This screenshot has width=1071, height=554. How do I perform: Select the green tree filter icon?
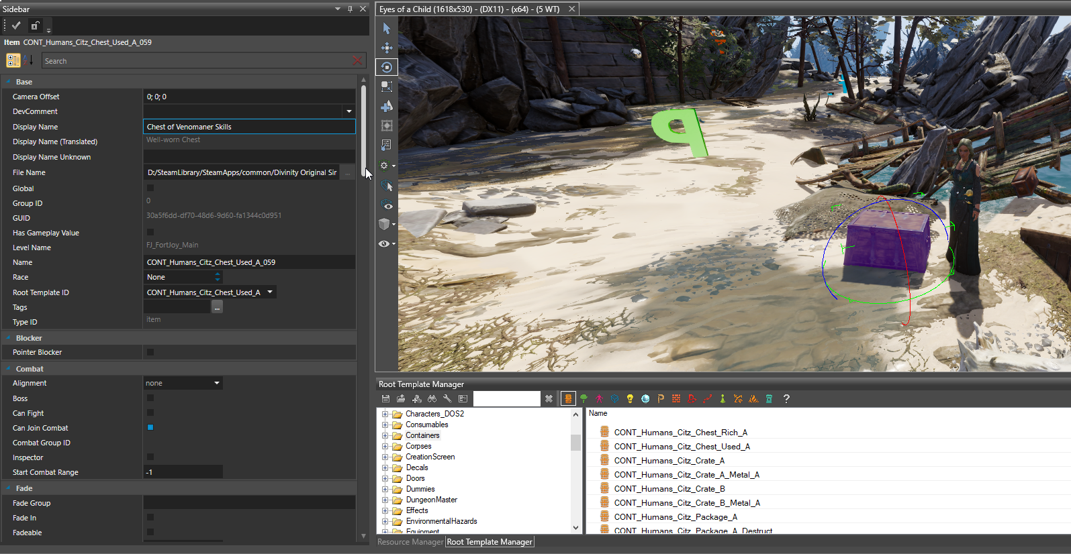tap(584, 398)
